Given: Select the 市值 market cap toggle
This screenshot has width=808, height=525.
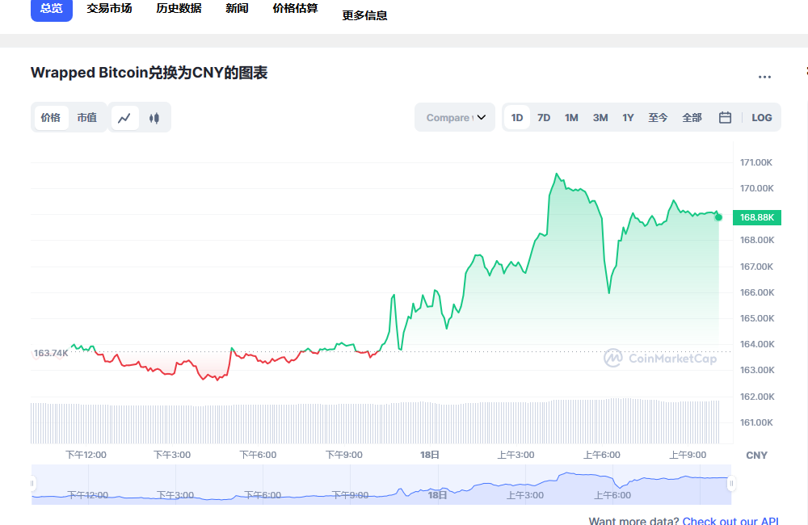Looking at the screenshot, I should 87,117.
